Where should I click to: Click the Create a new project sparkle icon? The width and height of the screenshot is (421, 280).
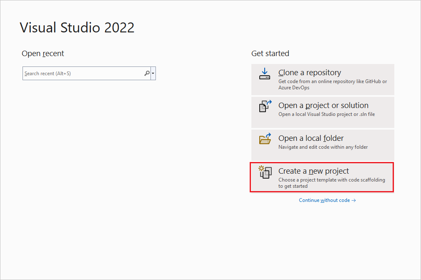pyautogui.click(x=265, y=172)
